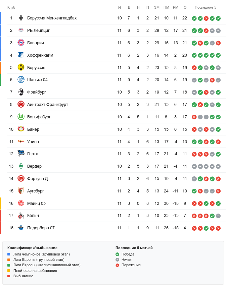Open the Падерборн 07 team link
The width and height of the screenshot is (226, 287).
pyautogui.click(x=41, y=228)
